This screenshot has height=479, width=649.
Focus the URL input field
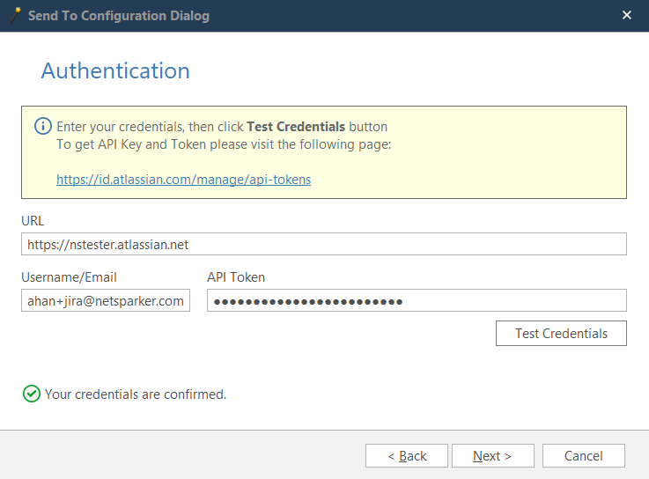(323, 244)
